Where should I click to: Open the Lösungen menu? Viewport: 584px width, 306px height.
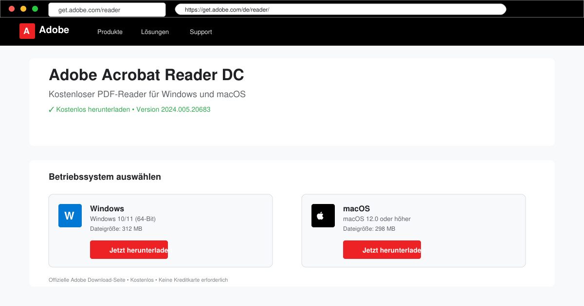pos(155,32)
